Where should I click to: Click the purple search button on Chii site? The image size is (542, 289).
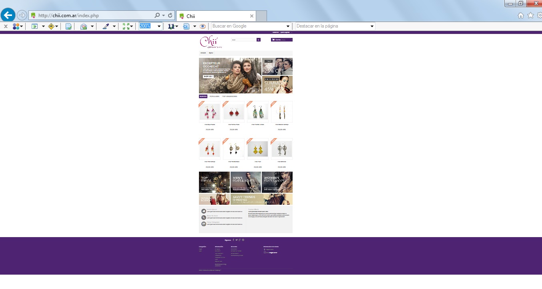pyautogui.click(x=259, y=40)
